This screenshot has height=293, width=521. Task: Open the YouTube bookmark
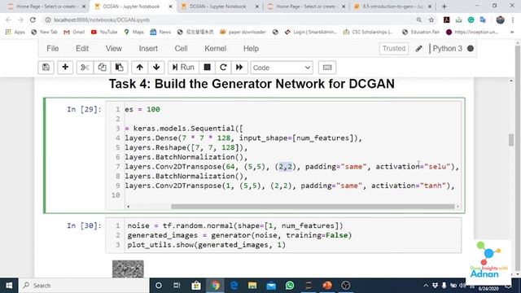[x=104, y=32]
